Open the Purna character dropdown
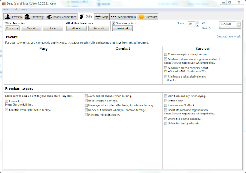 [x=12, y=29]
